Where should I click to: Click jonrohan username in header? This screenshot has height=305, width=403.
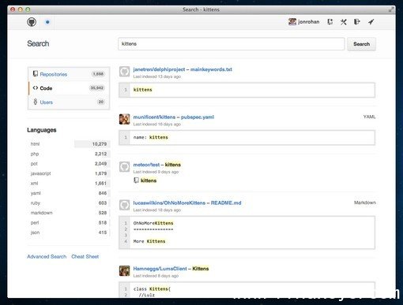click(308, 22)
